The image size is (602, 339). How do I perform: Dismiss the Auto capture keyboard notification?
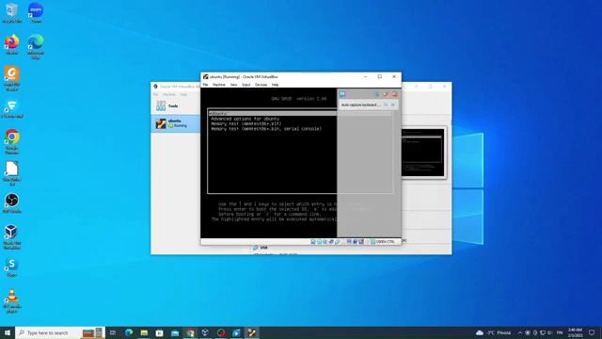[393, 105]
